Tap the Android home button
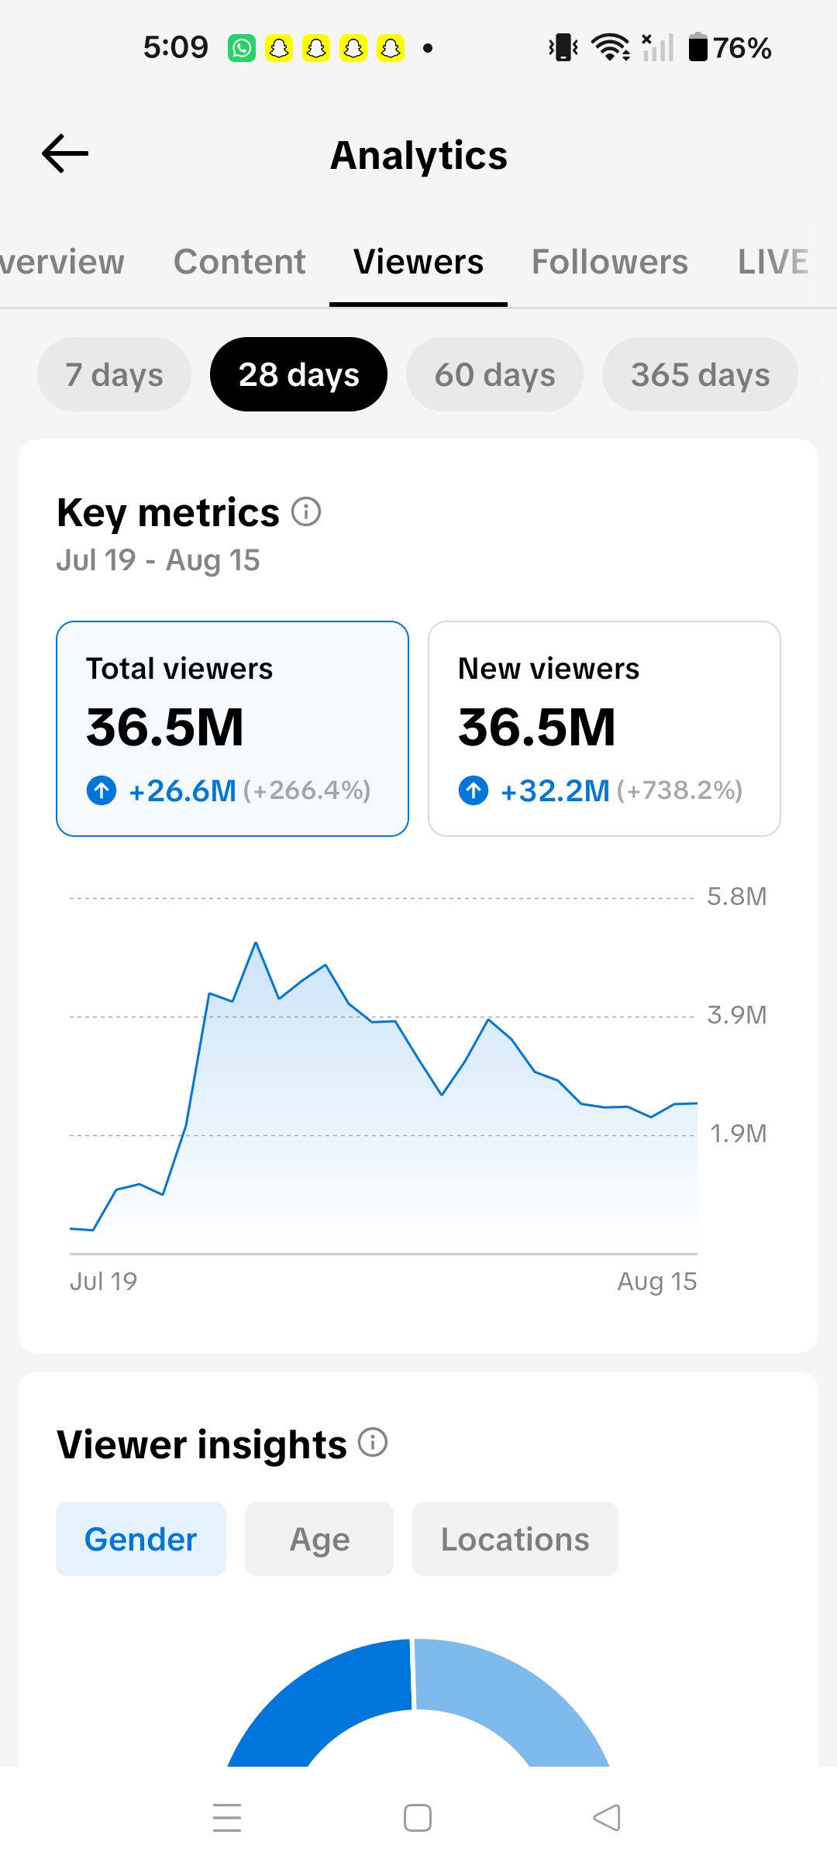Image resolution: width=837 pixels, height=1869 pixels. pos(418,1817)
